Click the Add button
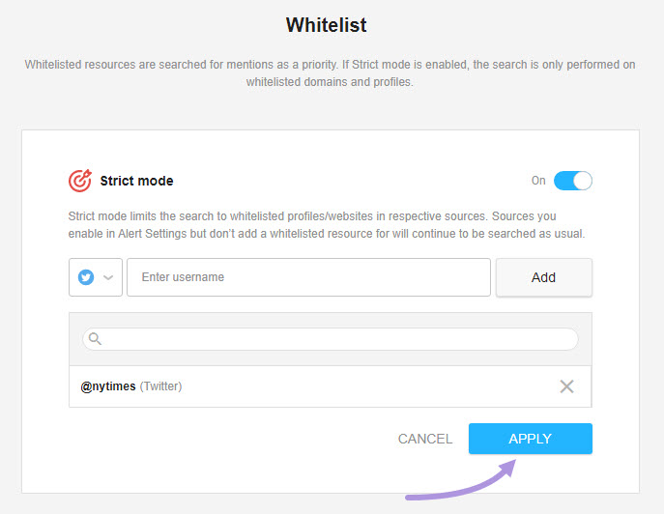 (544, 277)
